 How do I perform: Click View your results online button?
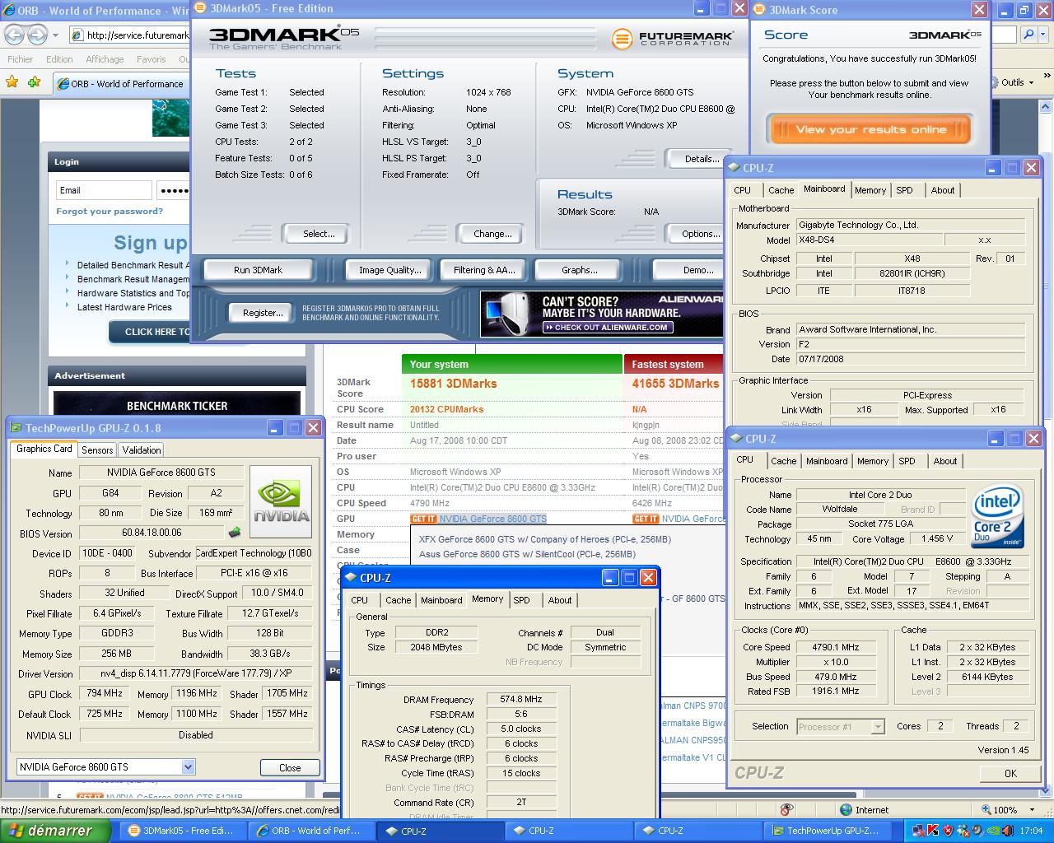click(x=870, y=129)
